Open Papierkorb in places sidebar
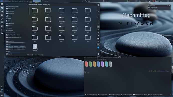 point(10,23)
